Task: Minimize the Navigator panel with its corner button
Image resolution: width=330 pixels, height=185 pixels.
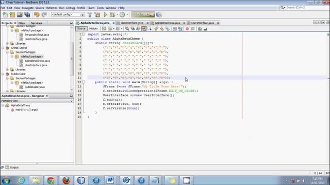Action: coord(71,96)
